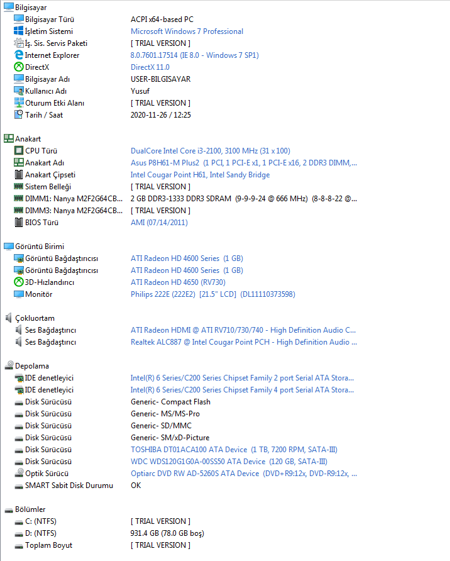Click the 3D-Hızlandırıcı icon
The height and width of the screenshot is (561, 450).
click(19, 282)
